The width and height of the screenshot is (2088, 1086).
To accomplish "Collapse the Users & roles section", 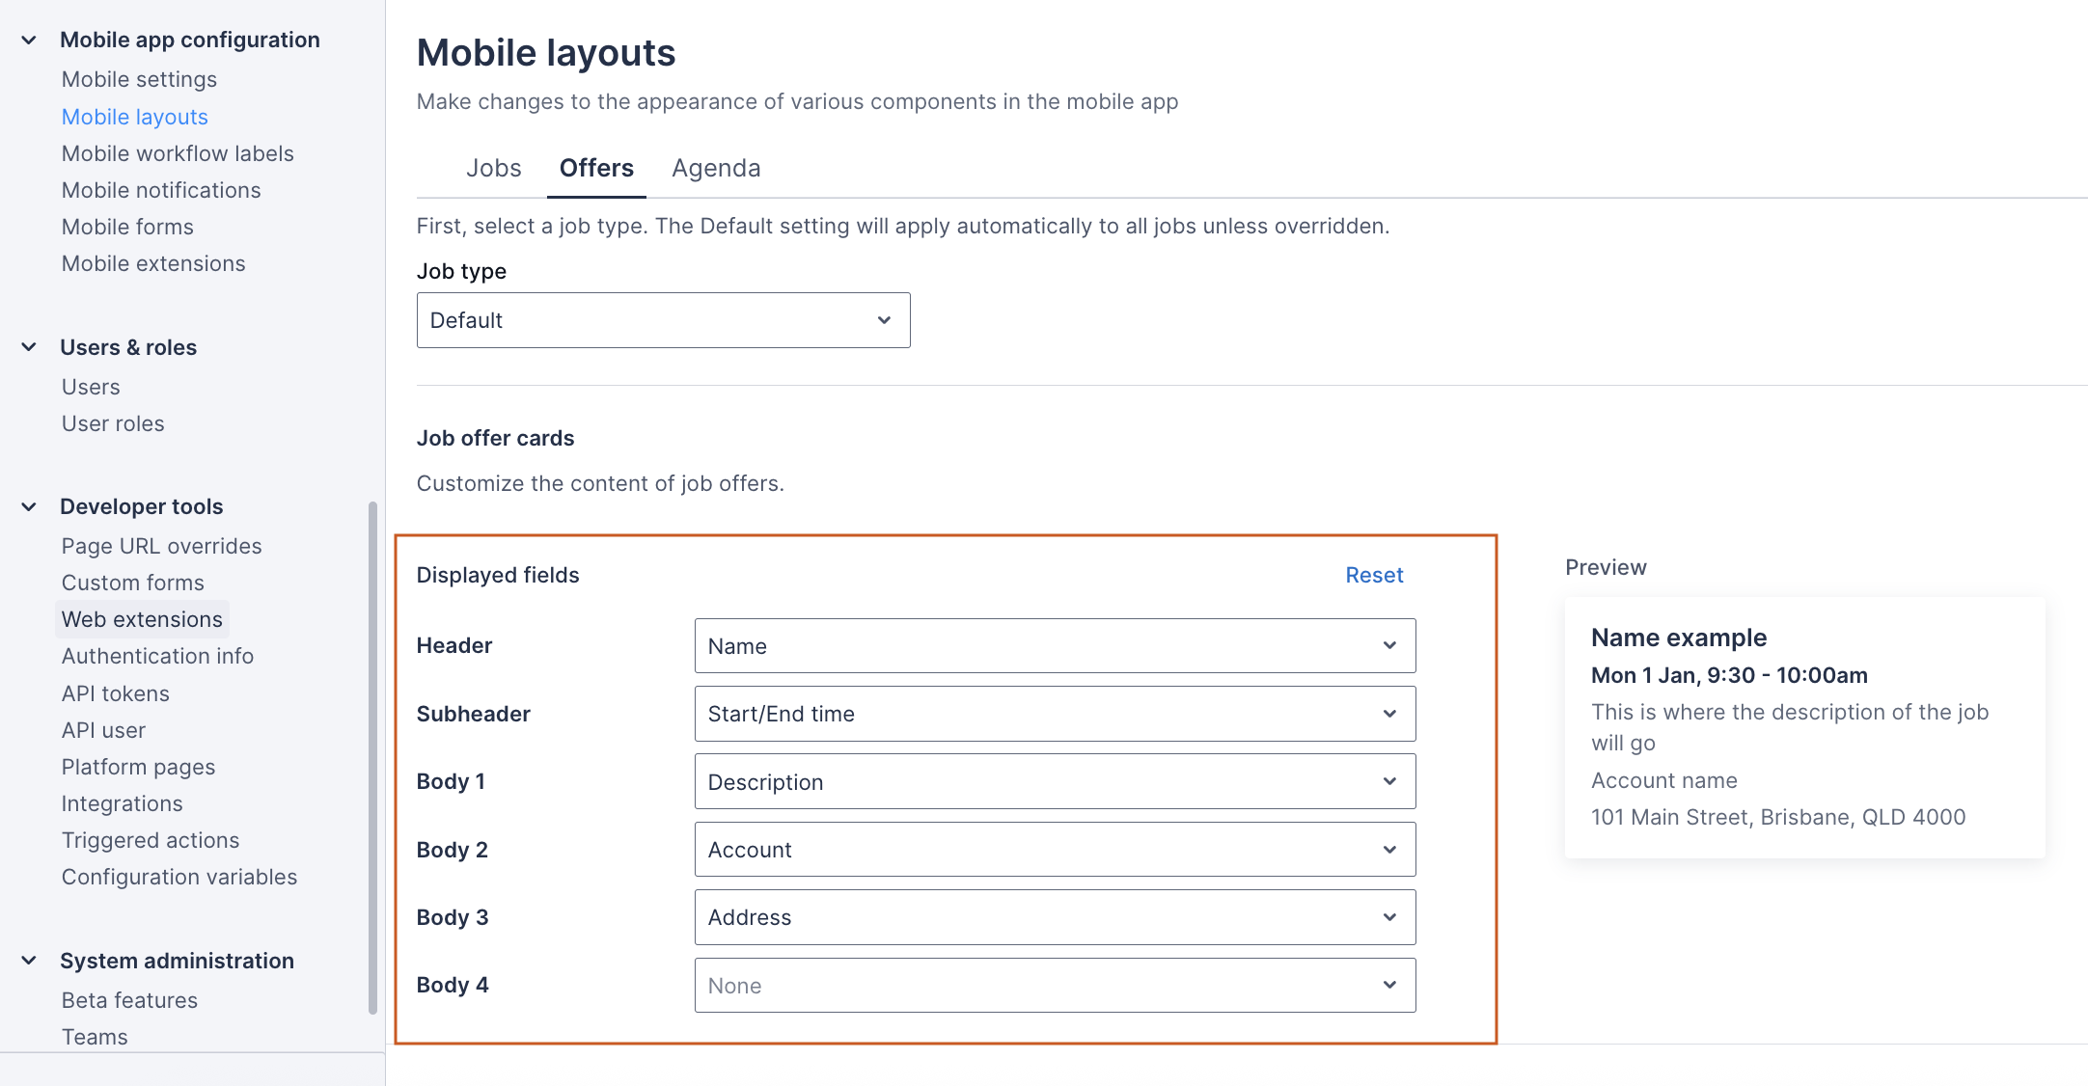I will point(29,347).
